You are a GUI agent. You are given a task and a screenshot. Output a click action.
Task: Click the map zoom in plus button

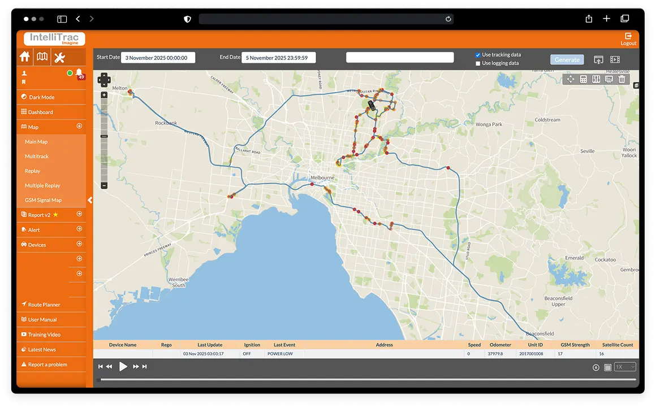pos(104,95)
